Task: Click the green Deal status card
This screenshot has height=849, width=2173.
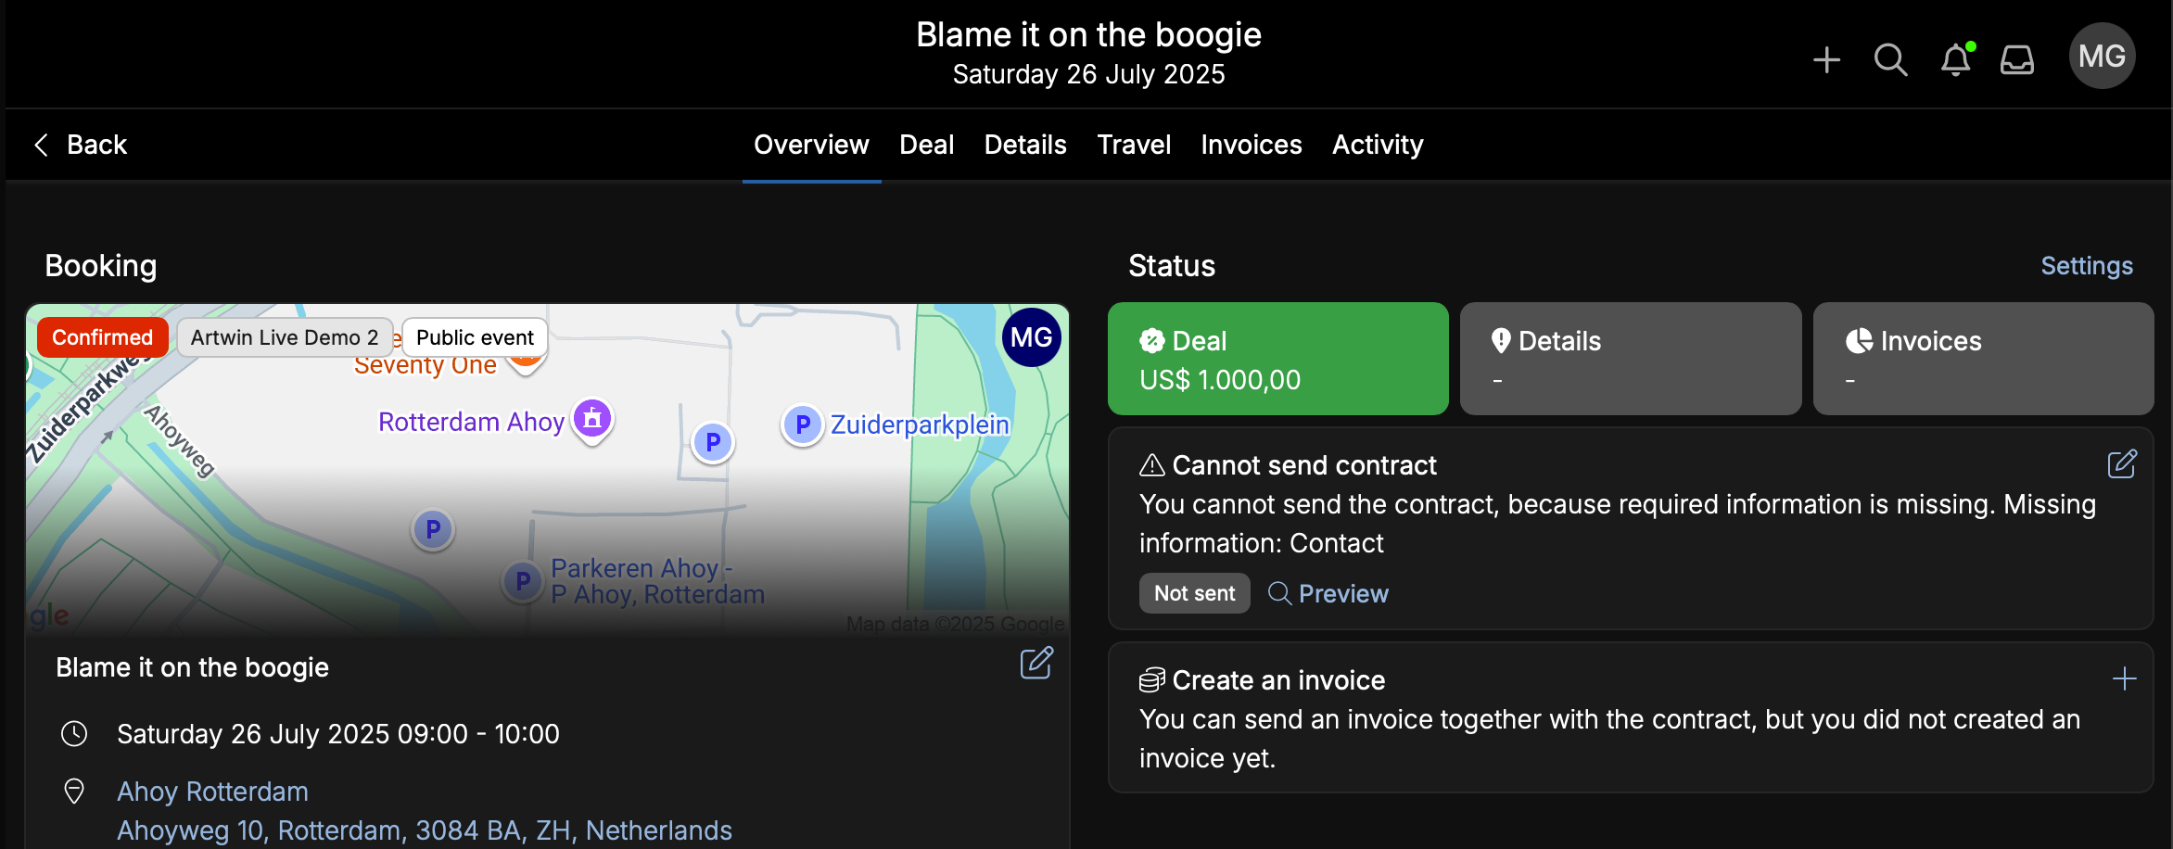Action: (x=1277, y=359)
